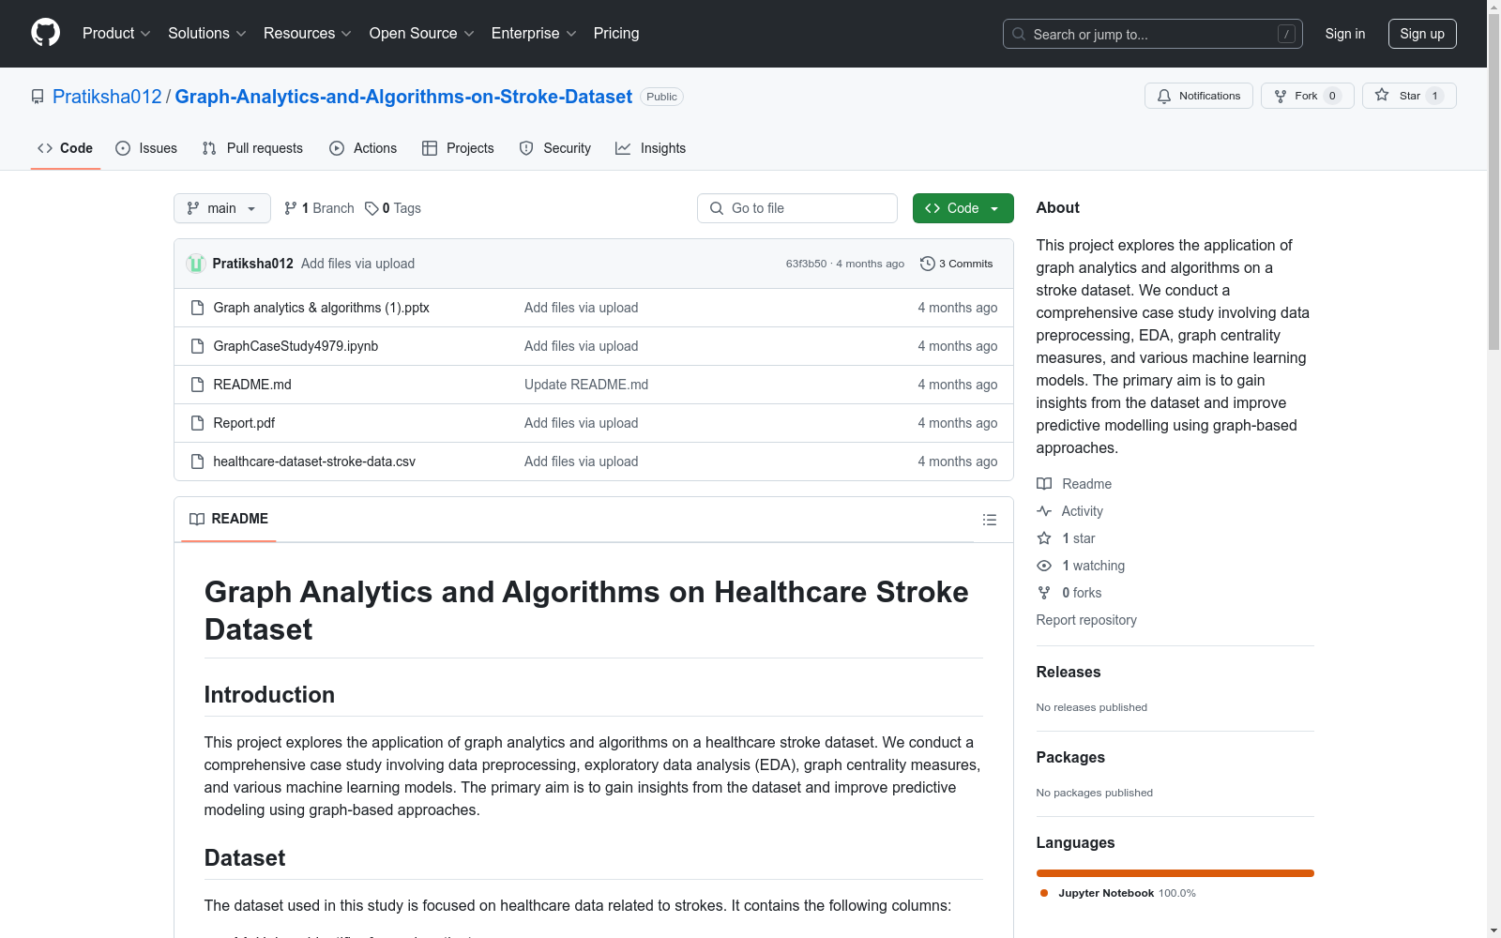Open the GitHub home logo
Screen dimensions: 1501x938
click(45, 33)
